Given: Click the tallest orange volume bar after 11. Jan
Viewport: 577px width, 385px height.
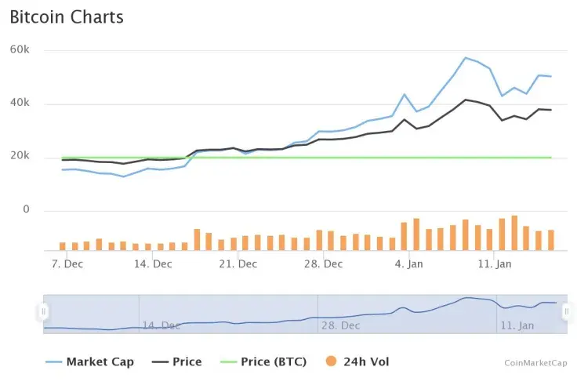Looking at the screenshot, I should (x=514, y=233).
